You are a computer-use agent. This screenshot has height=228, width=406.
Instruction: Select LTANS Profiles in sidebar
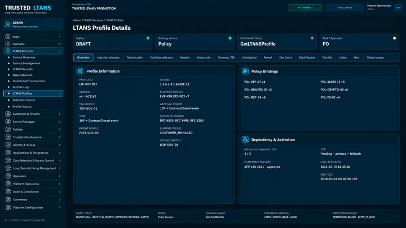coord(33,93)
